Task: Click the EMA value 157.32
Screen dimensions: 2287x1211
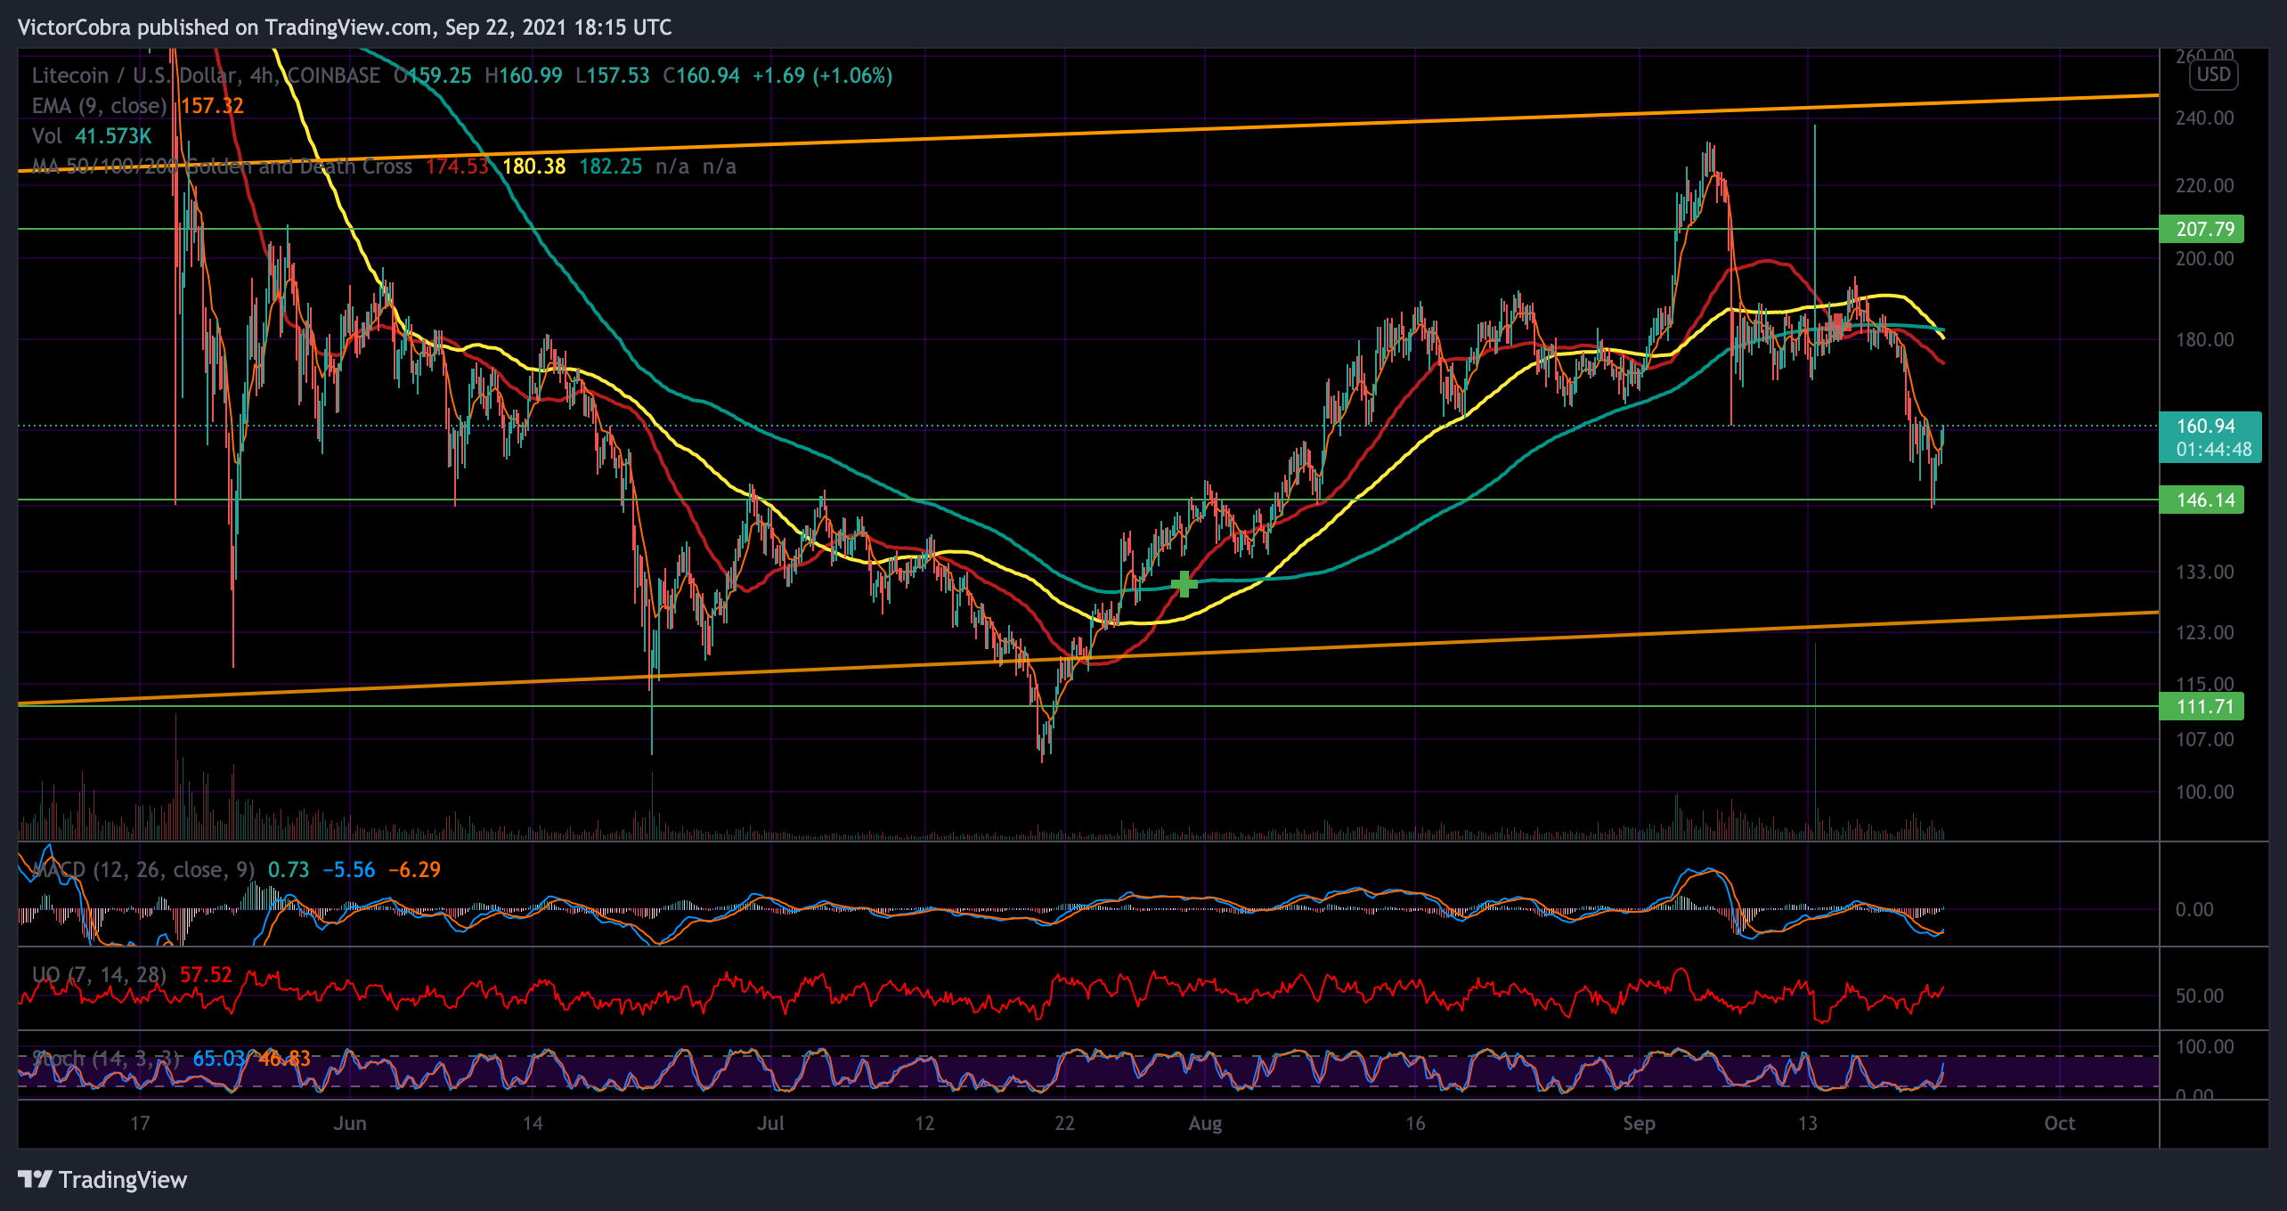Action: (x=212, y=106)
